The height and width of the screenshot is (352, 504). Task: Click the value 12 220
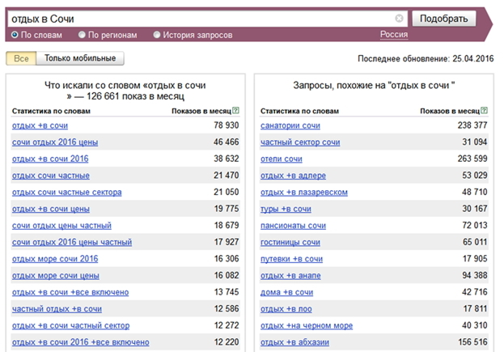227,342
